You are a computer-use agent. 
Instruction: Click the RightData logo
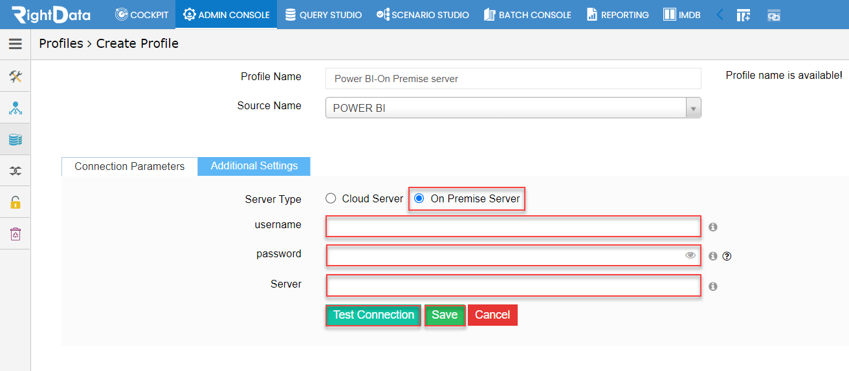click(x=51, y=14)
